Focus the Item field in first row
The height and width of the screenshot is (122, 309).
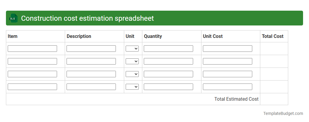[x=32, y=49]
